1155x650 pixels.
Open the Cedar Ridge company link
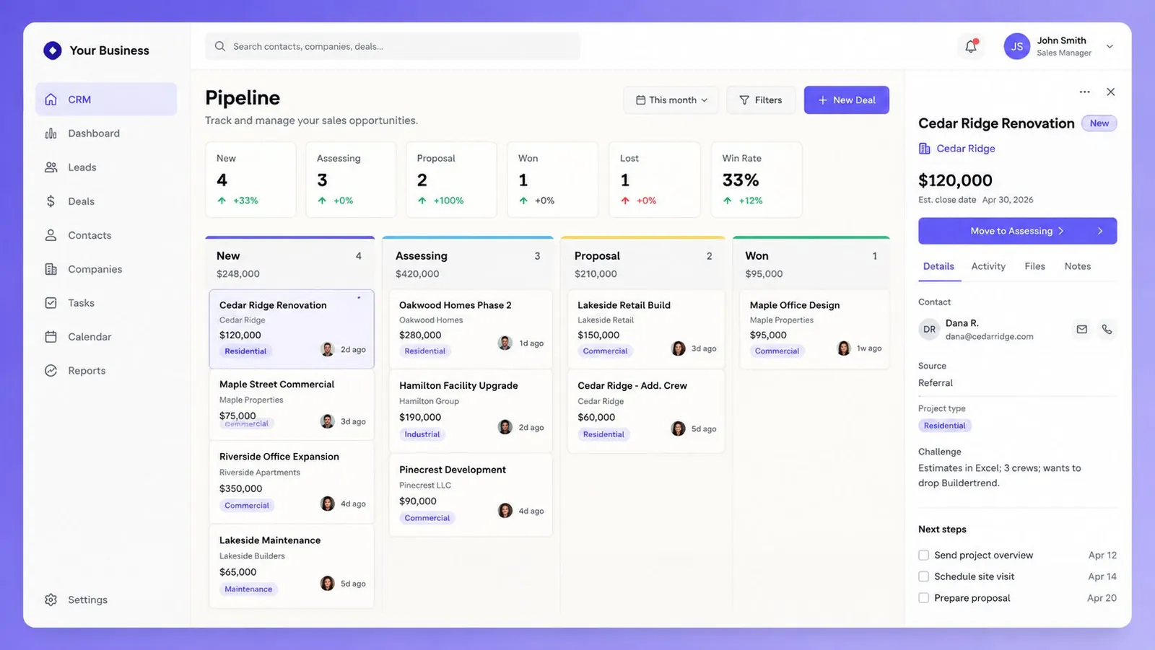[966, 149]
